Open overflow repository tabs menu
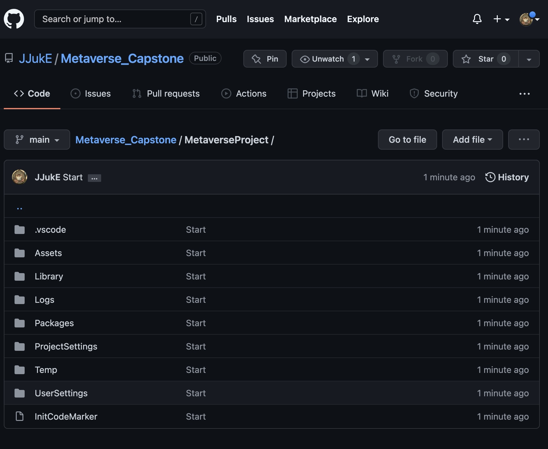The image size is (548, 449). tap(525, 94)
